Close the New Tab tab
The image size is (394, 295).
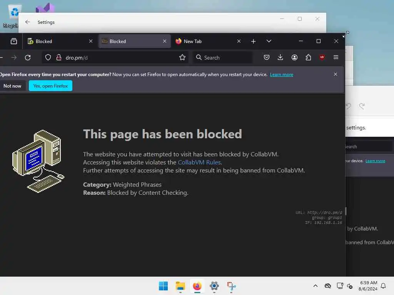click(239, 41)
